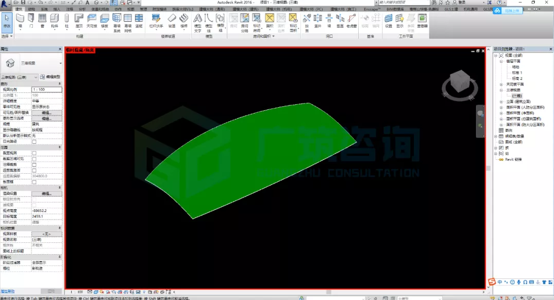Select the Door (门) tool

coord(31,21)
